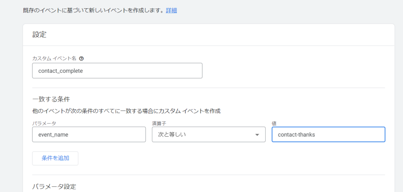Open the 詳細 link
This screenshot has height=192, width=403.
point(171,11)
